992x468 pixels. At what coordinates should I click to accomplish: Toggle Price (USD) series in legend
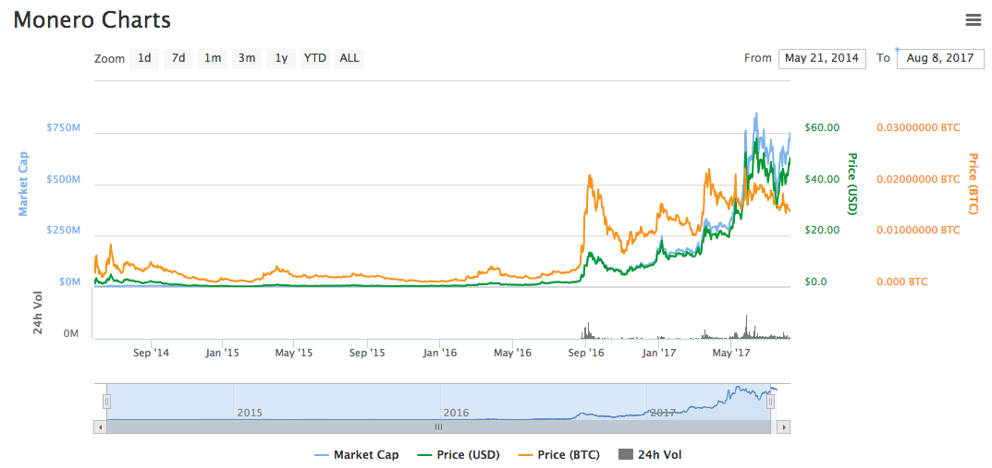coord(459,455)
